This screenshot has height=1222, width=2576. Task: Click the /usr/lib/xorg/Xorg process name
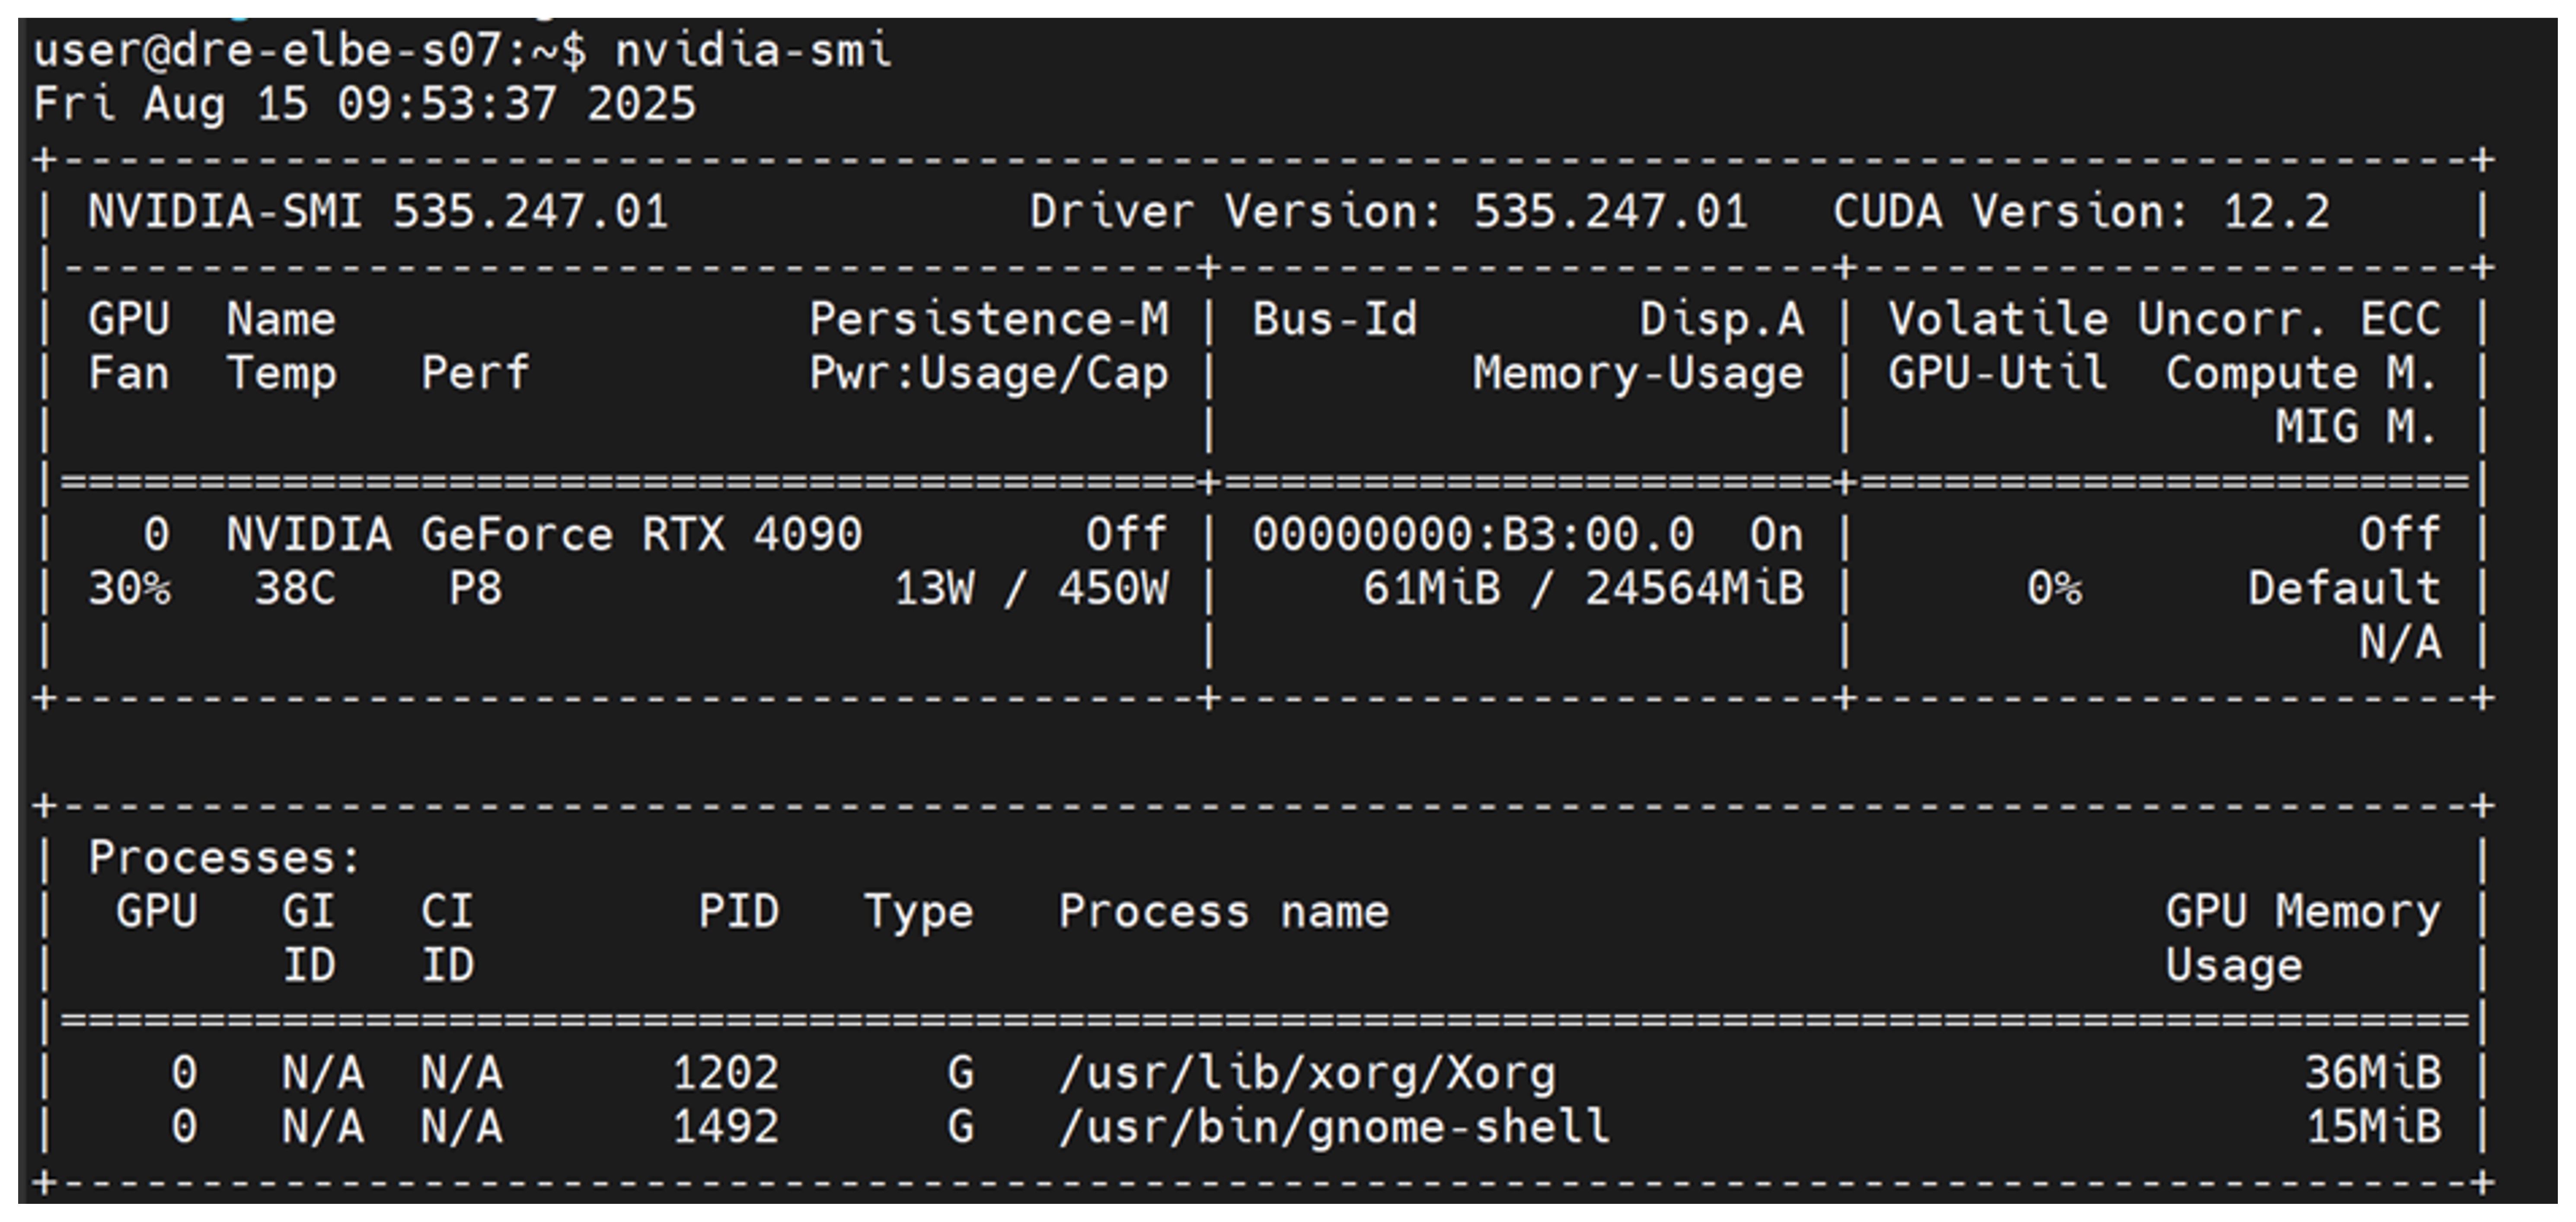click(x=1307, y=1074)
